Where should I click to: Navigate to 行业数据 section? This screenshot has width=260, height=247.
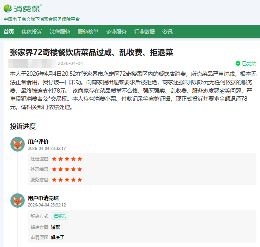(144, 32)
